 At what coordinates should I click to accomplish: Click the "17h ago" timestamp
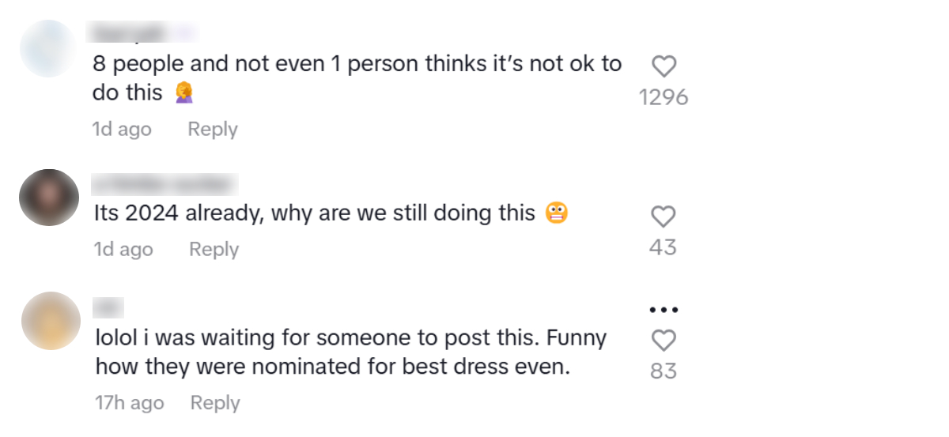click(x=130, y=403)
